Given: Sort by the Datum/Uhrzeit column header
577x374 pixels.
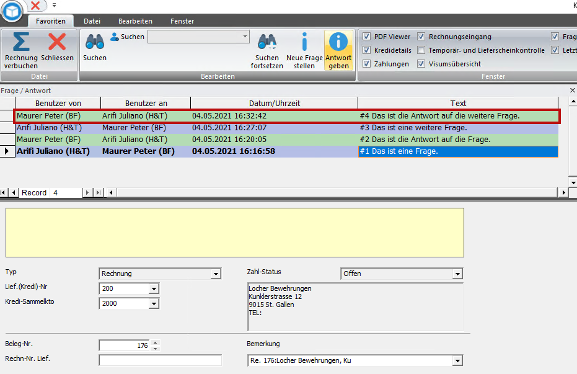Looking at the screenshot, I should (274, 103).
